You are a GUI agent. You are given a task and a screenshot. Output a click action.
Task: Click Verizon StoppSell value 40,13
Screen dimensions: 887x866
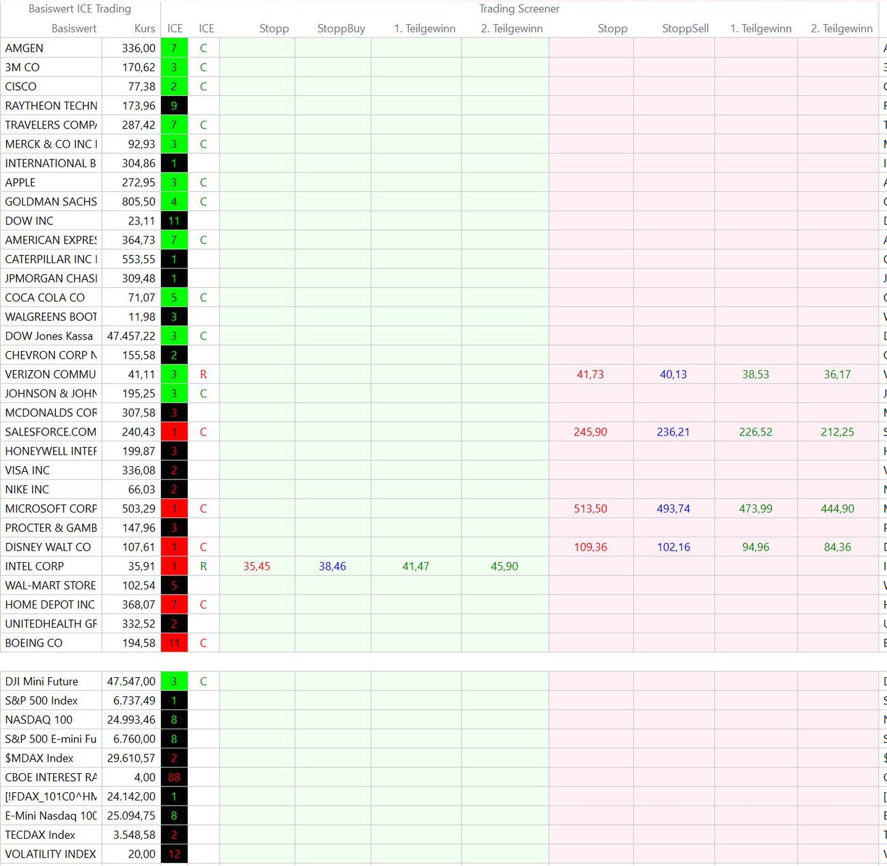(x=673, y=375)
